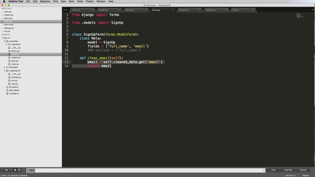315x177 pixels.
Task: Open the Selection menu
Action: click(x=45, y=1)
